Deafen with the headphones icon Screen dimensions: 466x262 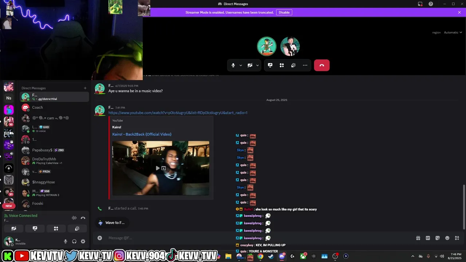point(74,241)
